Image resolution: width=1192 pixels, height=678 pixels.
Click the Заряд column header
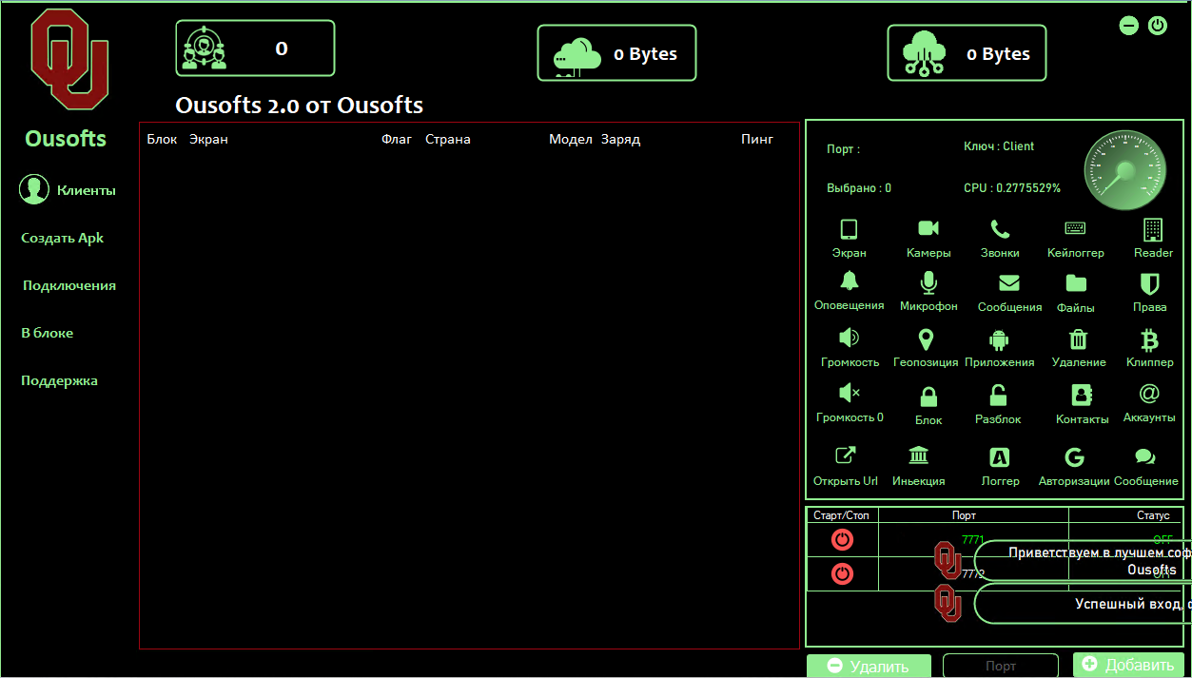pos(620,140)
